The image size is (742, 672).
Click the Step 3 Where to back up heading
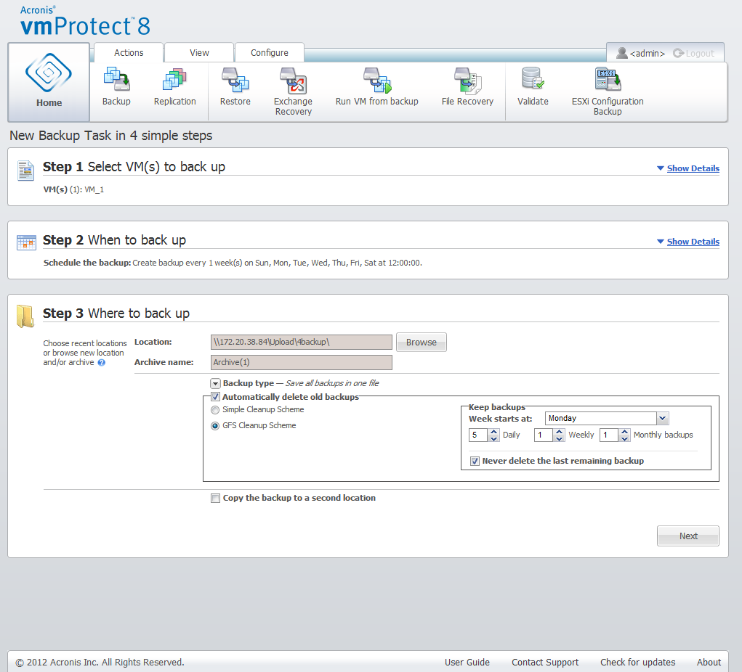pyautogui.click(x=116, y=314)
